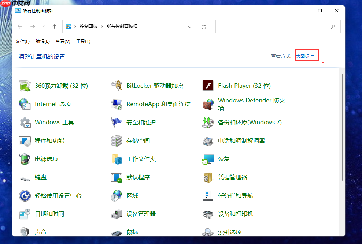Open the 工具(T) menu
The height and width of the screenshot is (244, 362).
83,41
